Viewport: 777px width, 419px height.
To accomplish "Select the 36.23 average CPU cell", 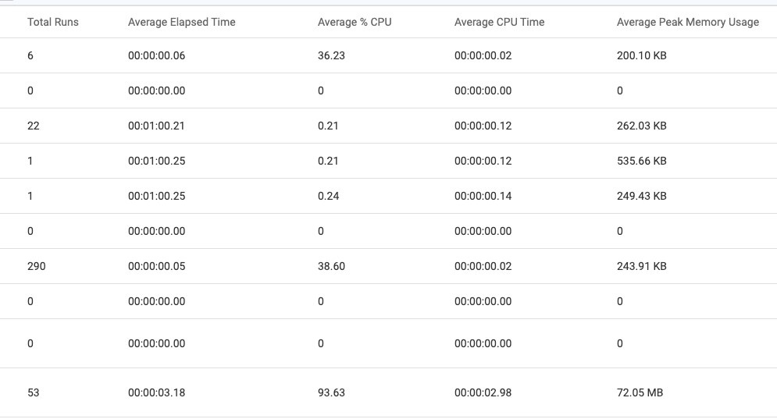I will [x=331, y=55].
